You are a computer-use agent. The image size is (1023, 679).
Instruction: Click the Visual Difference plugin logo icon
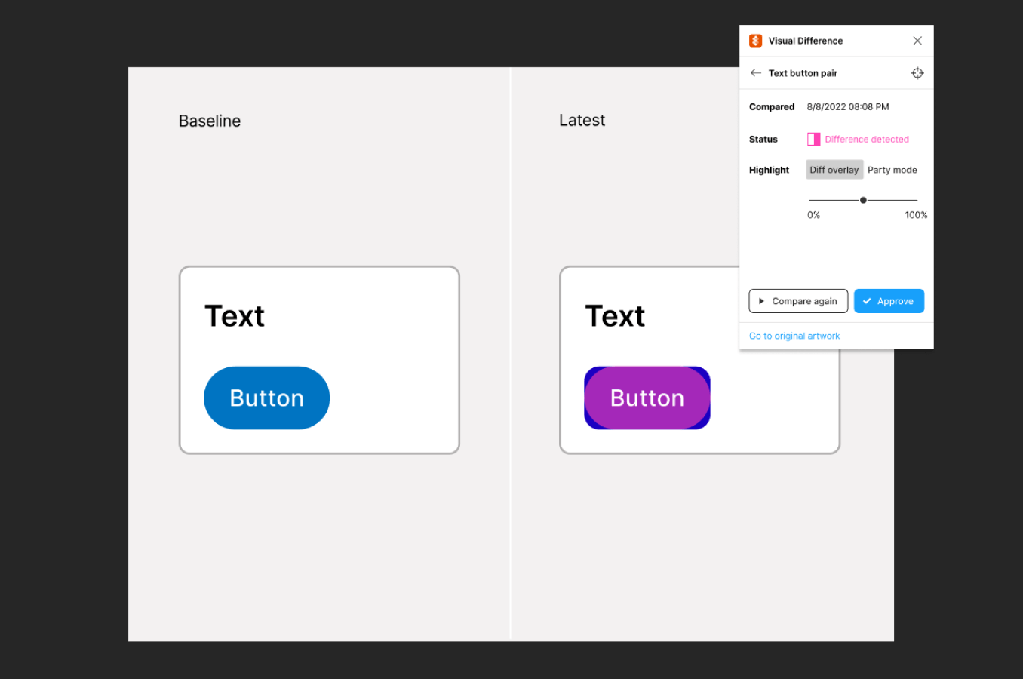755,40
